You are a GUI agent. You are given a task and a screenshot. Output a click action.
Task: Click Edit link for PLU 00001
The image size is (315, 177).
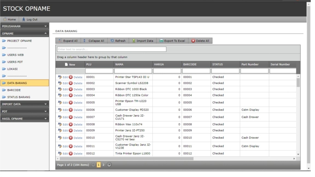(65, 77)
